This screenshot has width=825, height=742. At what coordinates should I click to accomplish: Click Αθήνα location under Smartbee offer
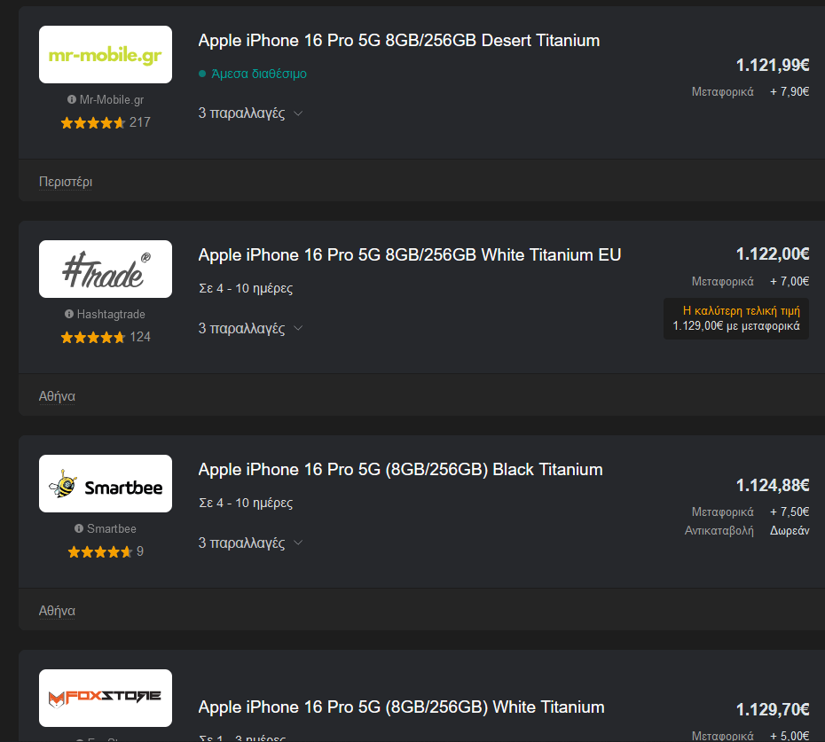tap(57, 611)
